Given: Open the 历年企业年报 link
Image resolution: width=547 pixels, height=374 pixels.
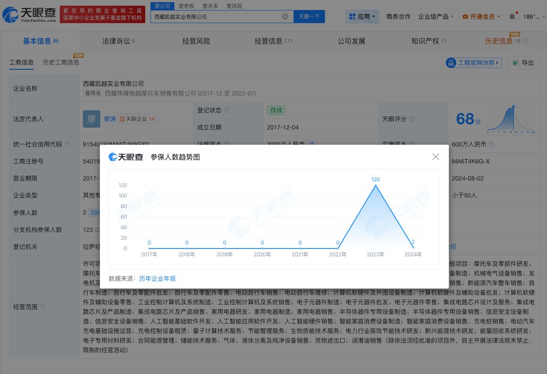Looking at the screenshot, I should tap(157, 279).
